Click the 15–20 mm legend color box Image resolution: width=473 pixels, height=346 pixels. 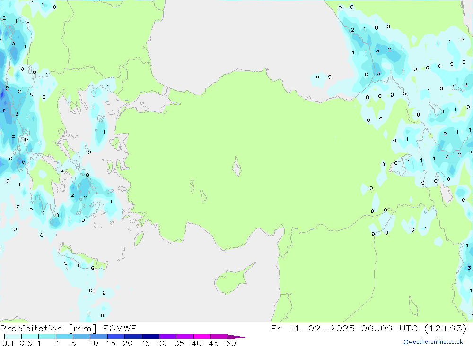tap(116, 337)
